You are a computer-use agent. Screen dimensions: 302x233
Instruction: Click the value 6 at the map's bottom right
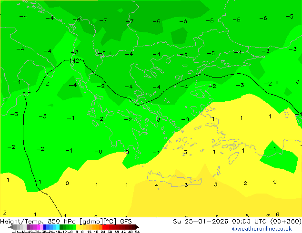pos(277,214)
